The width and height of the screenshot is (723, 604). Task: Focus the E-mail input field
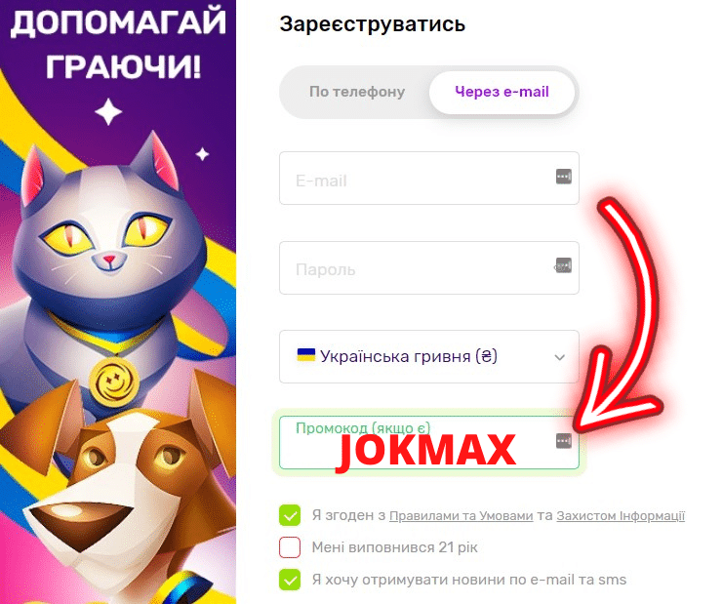(428, 178)
